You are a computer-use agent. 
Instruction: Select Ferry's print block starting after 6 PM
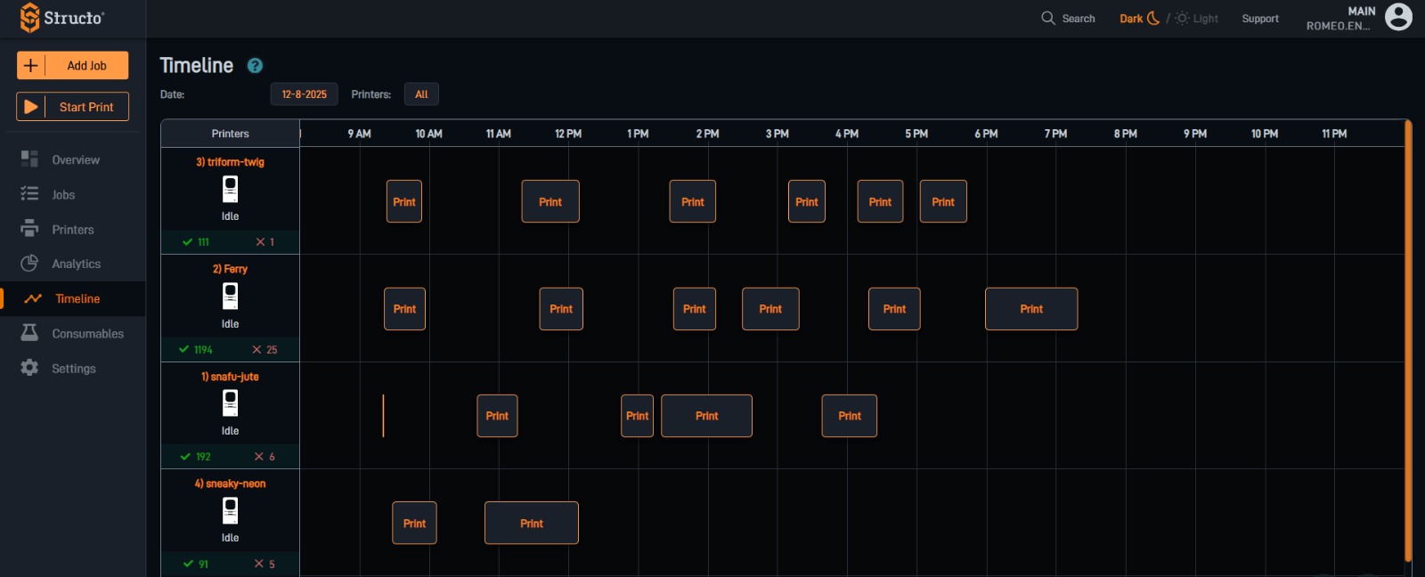pos(1030,309)
